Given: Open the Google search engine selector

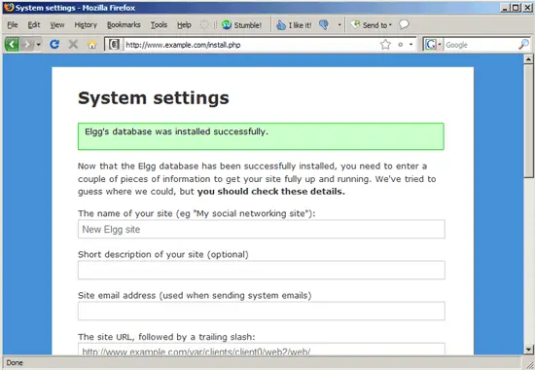Looking at the screenshot, I should [433, 45].
